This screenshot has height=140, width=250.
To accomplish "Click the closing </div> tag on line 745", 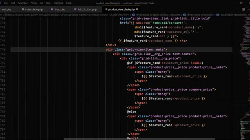I will click(x=111, y=45).
